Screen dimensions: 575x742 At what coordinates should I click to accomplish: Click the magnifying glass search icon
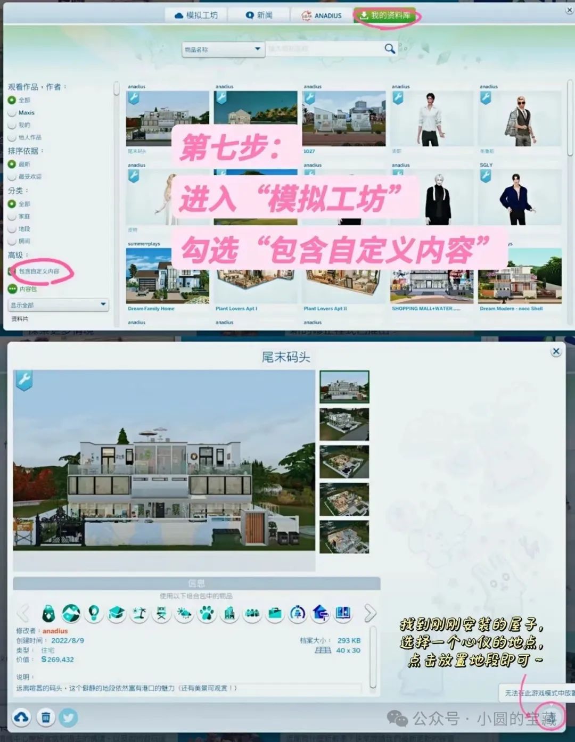coord(390,49)
